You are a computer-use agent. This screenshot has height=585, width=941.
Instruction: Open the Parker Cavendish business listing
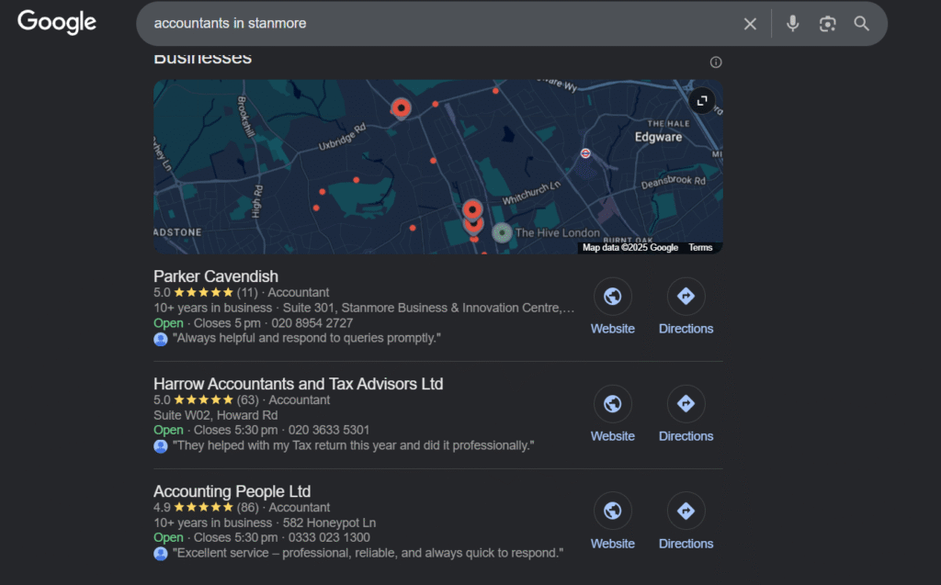click(x=216, y=276)
